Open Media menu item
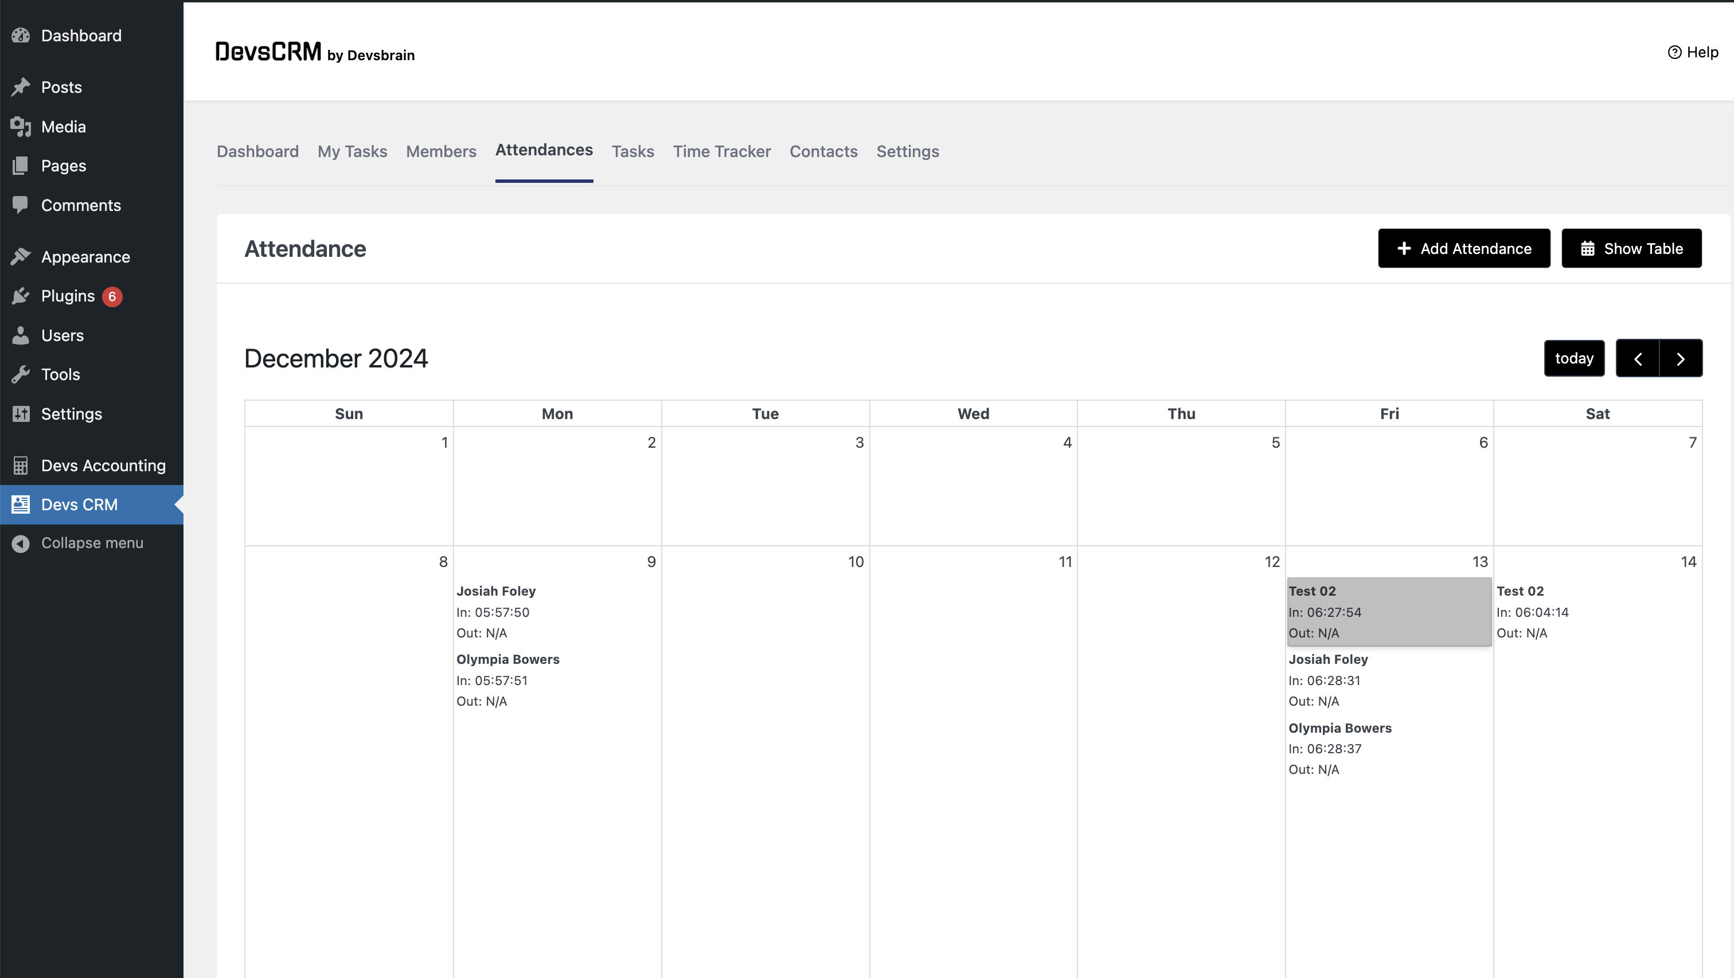The height and width of the screenshot is (978, 1734). tap(92, 127)
